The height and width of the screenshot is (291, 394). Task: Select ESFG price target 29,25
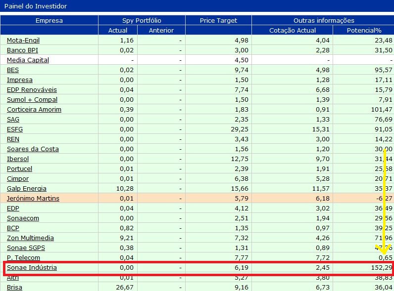coord(240,129)
